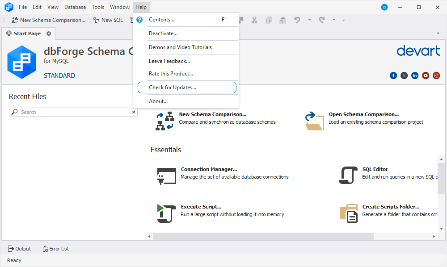Close the open Help menu
447x267 pixels.
tap(141, 7)
